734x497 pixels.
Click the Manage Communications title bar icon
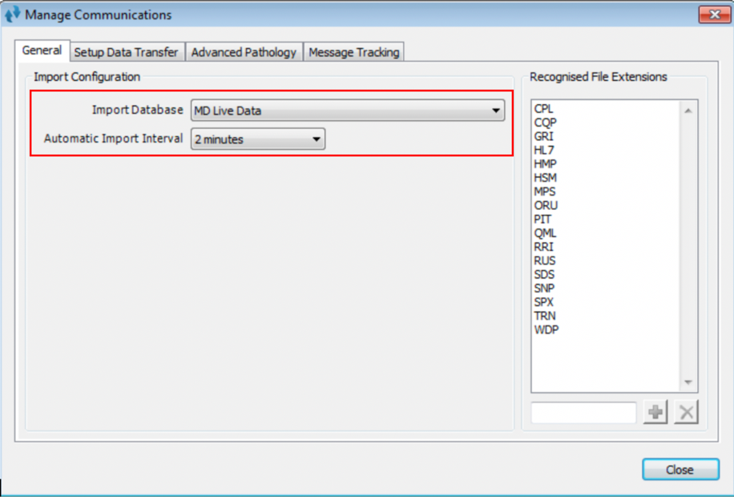[12, 14]
